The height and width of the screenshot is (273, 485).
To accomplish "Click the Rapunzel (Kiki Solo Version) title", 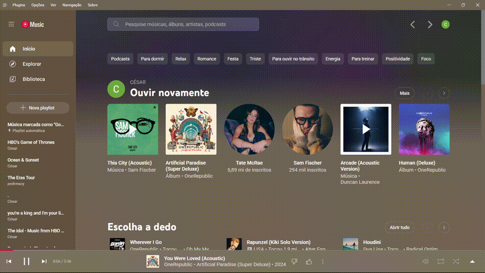I will pos(278,242).
